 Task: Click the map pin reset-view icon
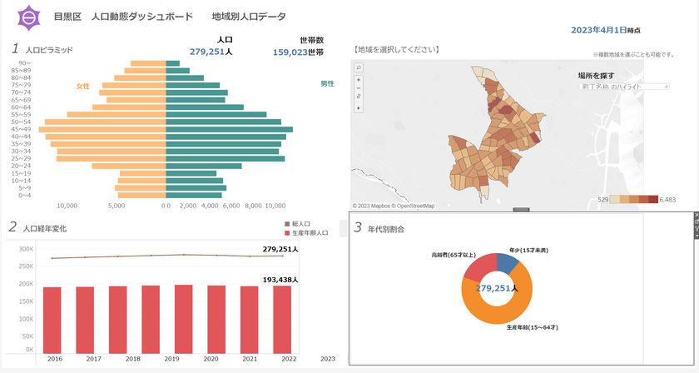[359, 98]
